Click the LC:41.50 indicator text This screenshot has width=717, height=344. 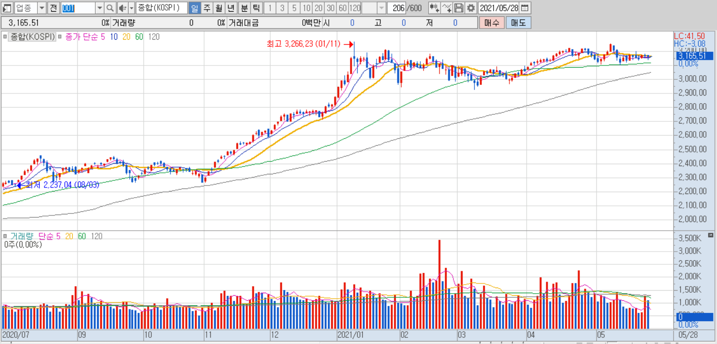690,36
